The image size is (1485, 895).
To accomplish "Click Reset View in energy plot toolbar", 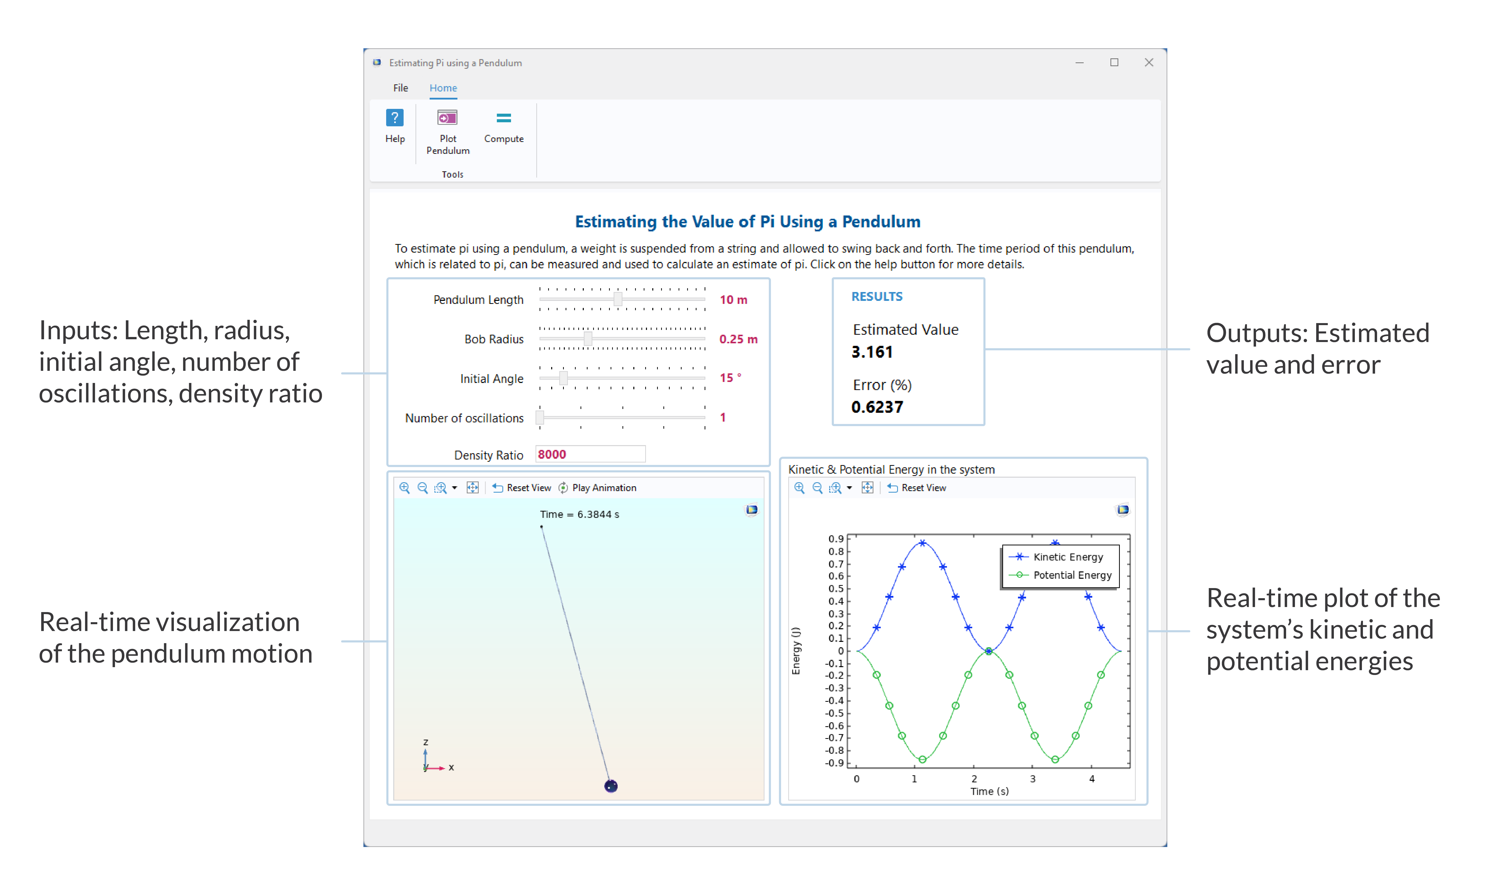I will (x=917, y=488).
